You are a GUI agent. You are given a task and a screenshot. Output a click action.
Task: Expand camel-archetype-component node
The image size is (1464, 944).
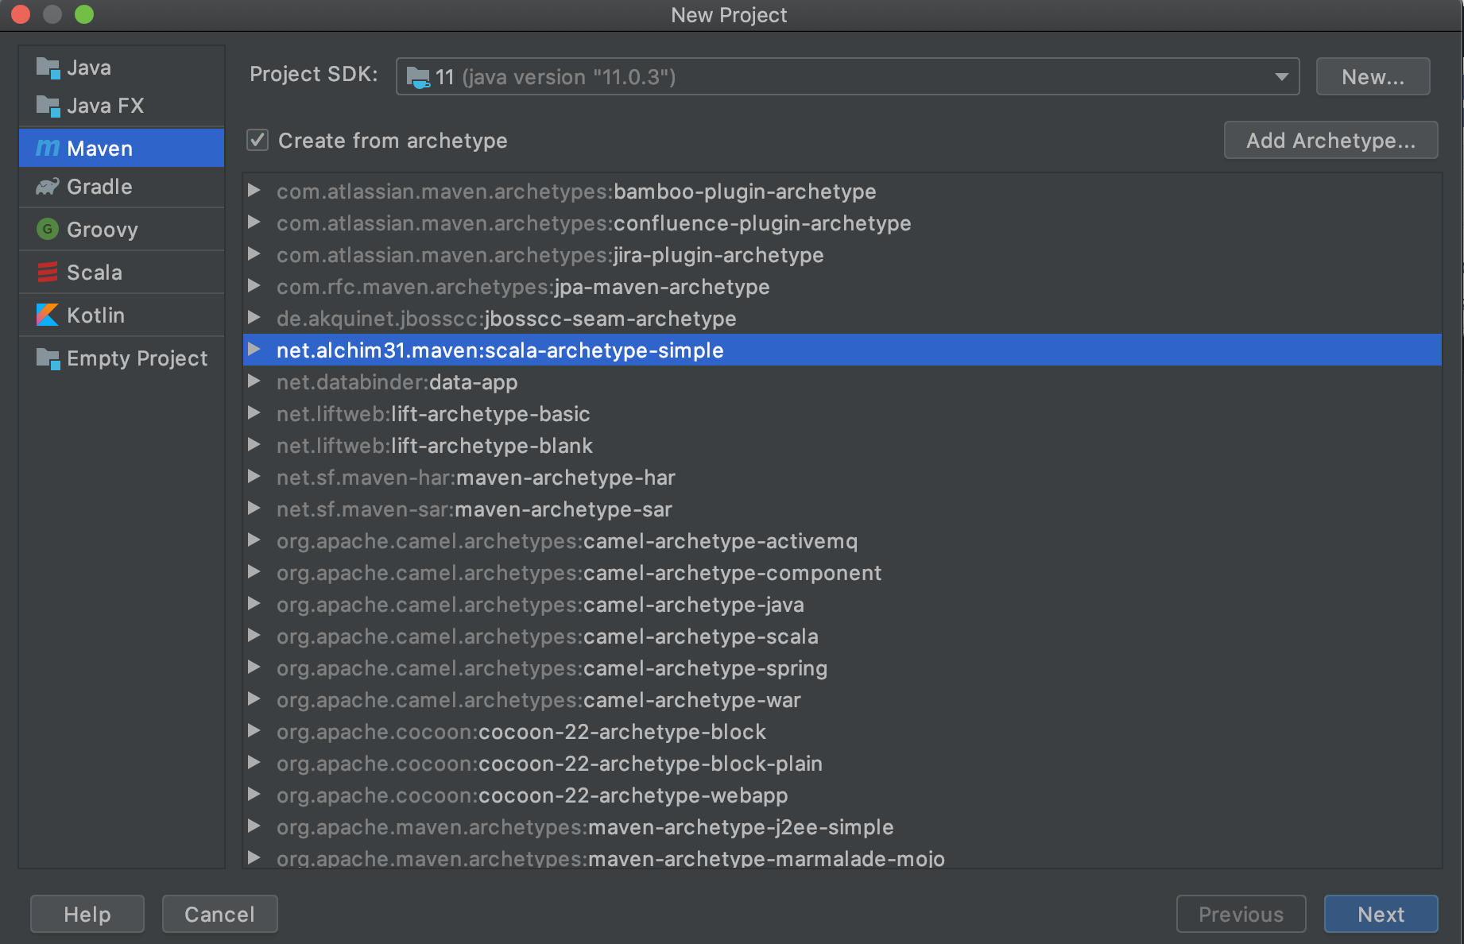click(x=254, y=572)
